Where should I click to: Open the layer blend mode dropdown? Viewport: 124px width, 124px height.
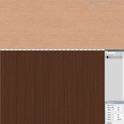point(111,53)
